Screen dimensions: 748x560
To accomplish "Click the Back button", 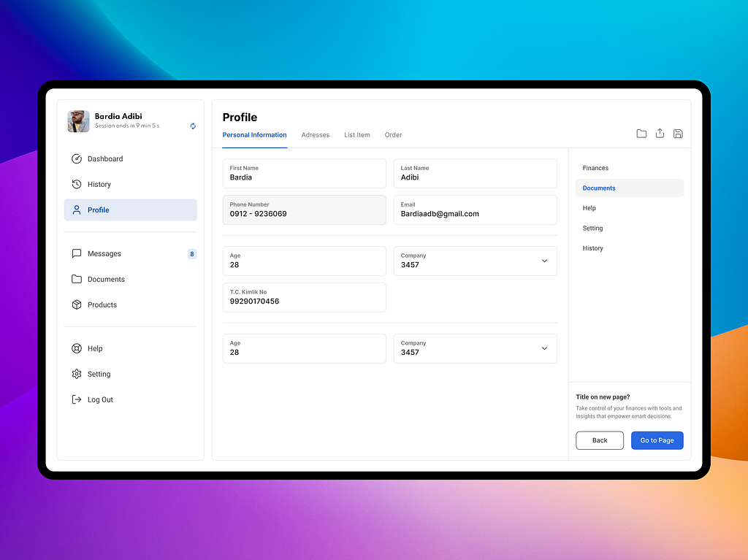I will [x=600, y=440].
